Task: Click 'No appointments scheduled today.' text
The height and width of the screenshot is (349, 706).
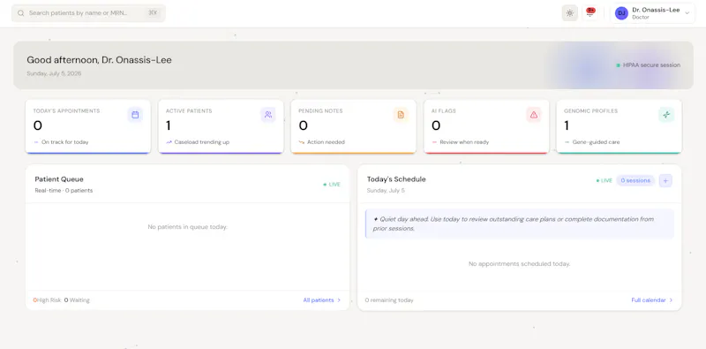Action: (x=519, y=264)
